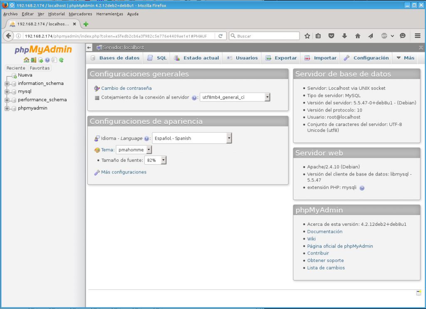Click the Servidor: localhost breadcrumb
Screen dimensions: 426x309
(123, 47)
